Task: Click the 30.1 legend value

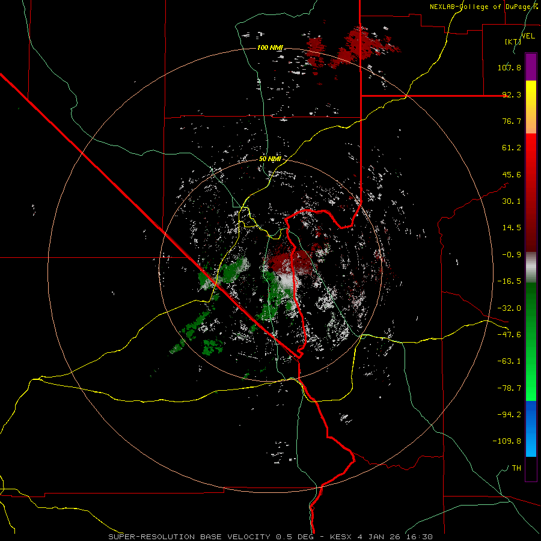Action: (512, 201)
